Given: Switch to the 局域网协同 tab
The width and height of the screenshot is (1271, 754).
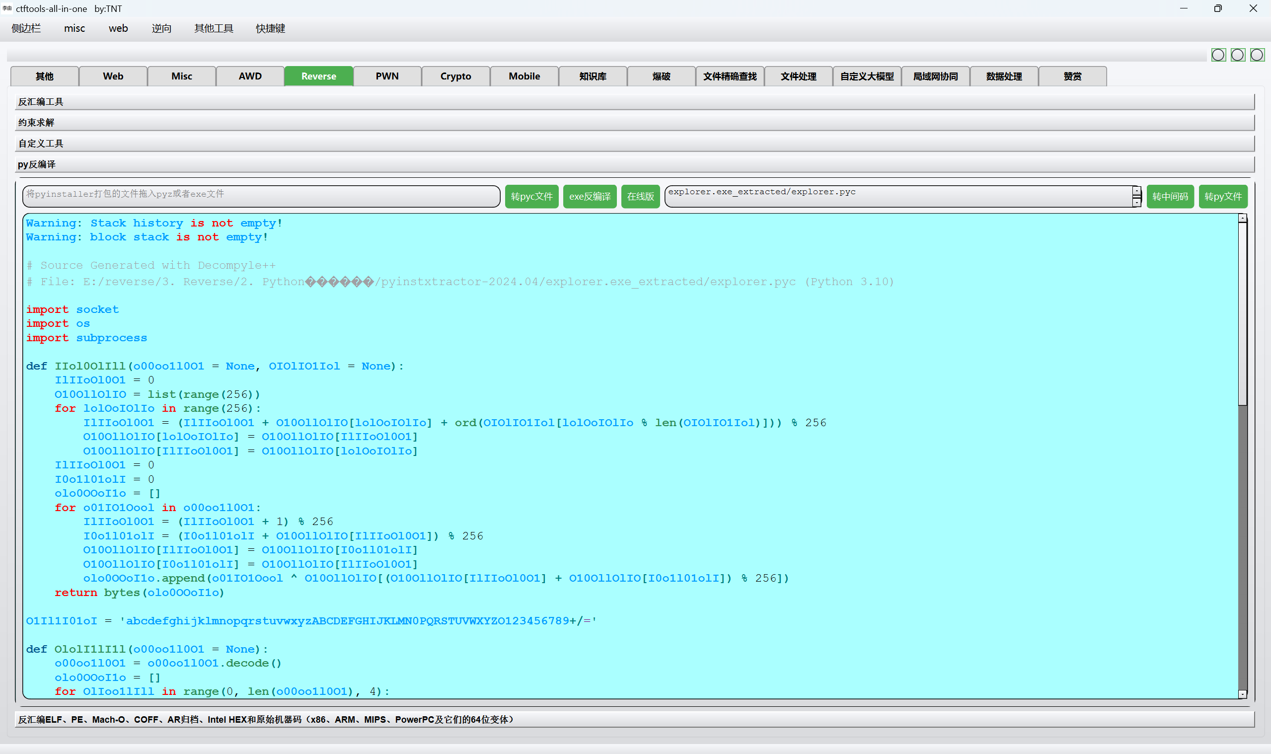Looking at the screenshot, I should coord(936,76).
